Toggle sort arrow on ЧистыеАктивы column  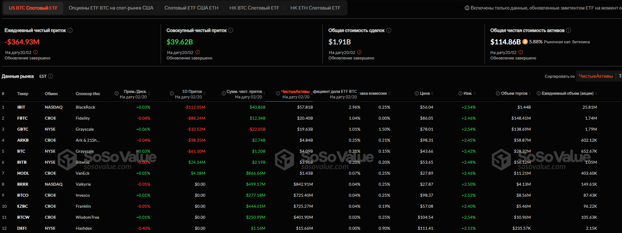[312, 94]
